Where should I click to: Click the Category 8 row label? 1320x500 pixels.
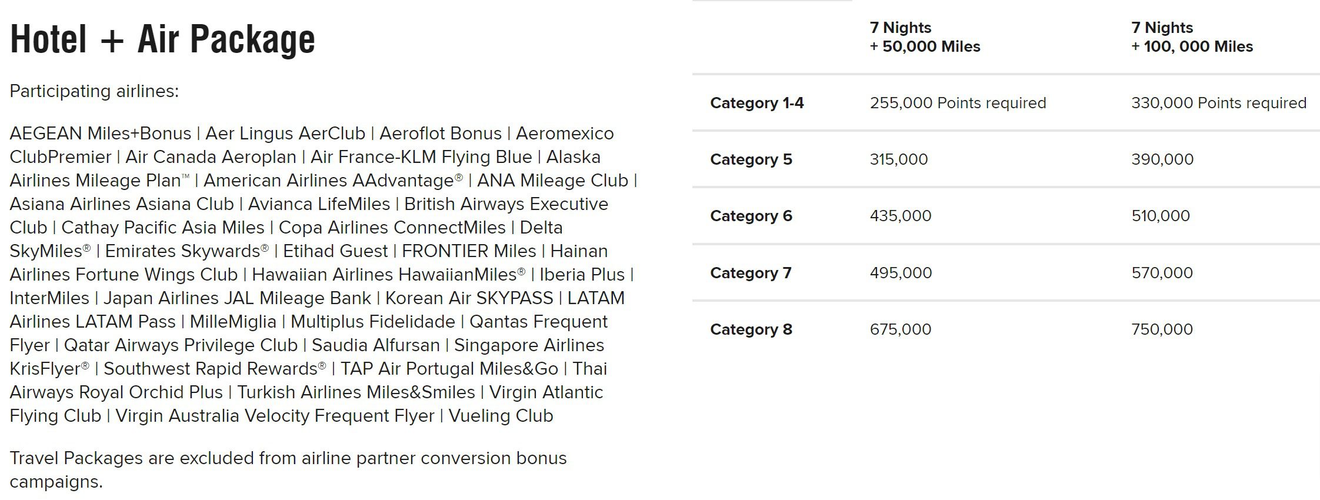pos(751,329)
